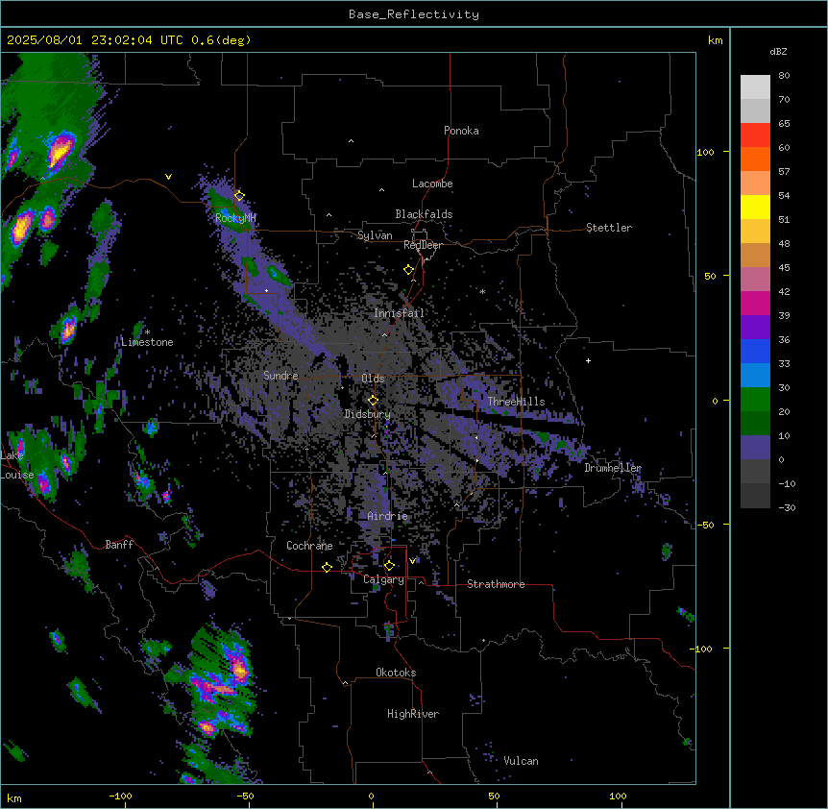Choose the bright green swatch in dBZ legend
This screenshot has height=809, width=828.
tap(755, 400)
